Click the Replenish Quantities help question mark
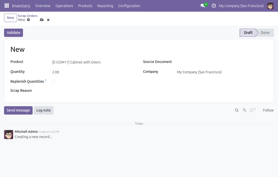Image resolution: width=278 pixels, height=177 pixels. pos(46,80)
